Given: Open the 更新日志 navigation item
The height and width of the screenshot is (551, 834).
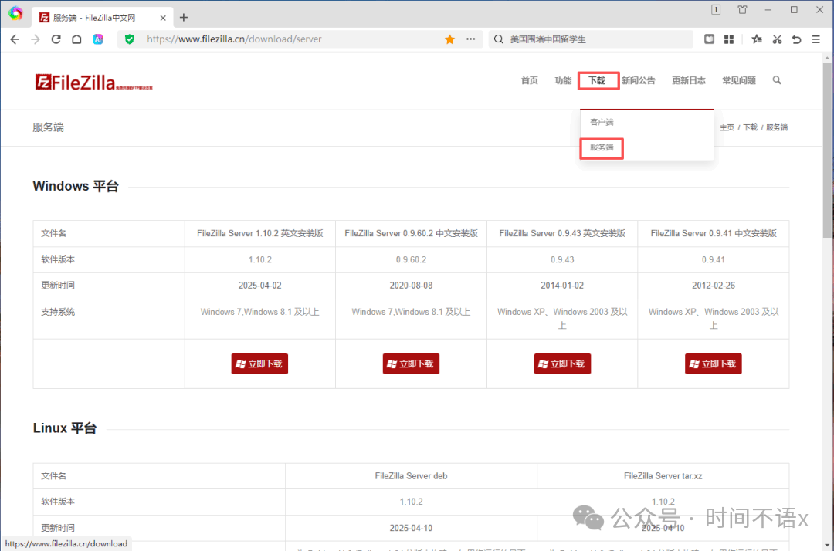Looking at the screenshot, I should point(688,80).
